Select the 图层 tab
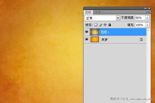The height and width of the screenshot is (103, 155). (x=88, y=12)
